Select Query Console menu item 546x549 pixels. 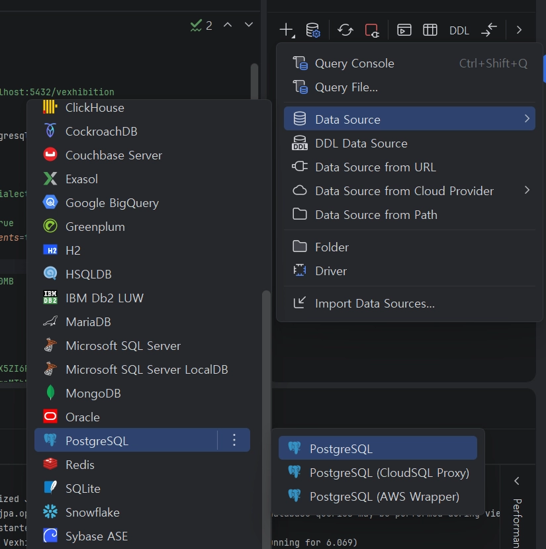click(x=410, y=63)
